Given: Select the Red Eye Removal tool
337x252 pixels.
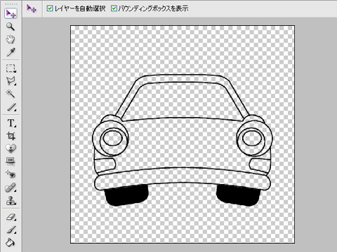Looking at the screenshot, I should [11, 174].
